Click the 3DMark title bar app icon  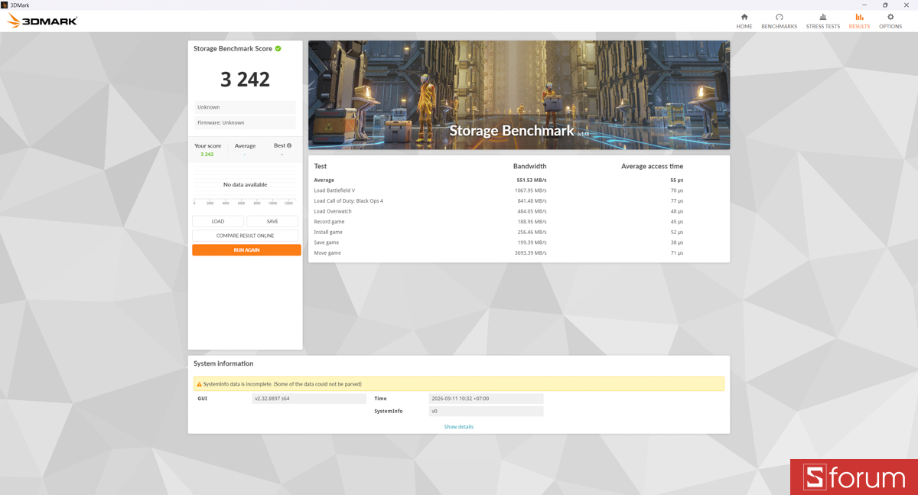coord(5,5)
